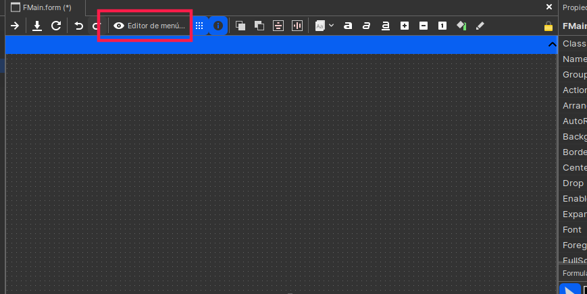The image size is (587, 294).
Task: Click the Editor de menú button
Action: [149, 26]
